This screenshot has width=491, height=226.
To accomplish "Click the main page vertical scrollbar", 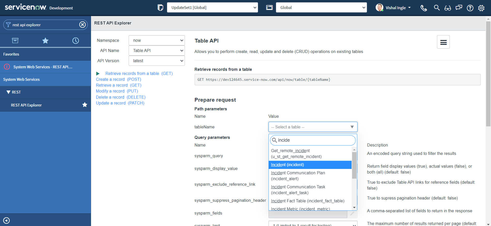I will pos(488,74).
